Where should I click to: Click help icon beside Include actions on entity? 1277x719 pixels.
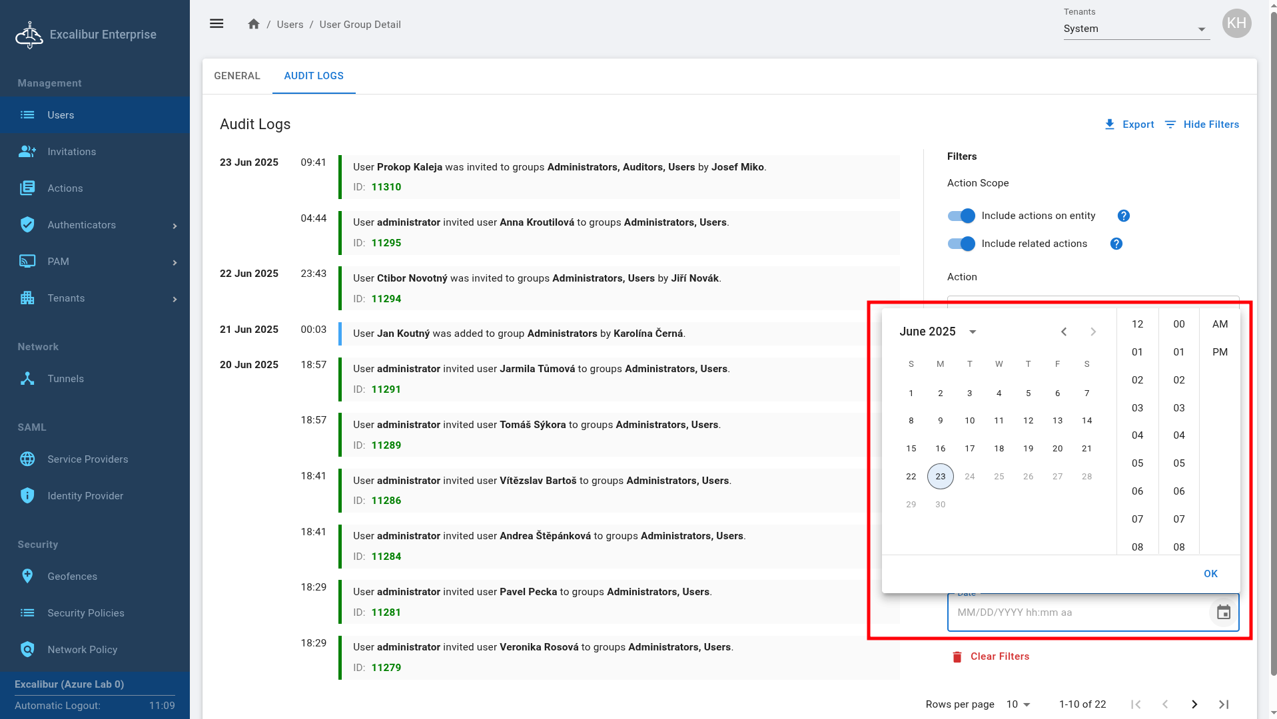pyautogui.click(x=1123, y=216)
